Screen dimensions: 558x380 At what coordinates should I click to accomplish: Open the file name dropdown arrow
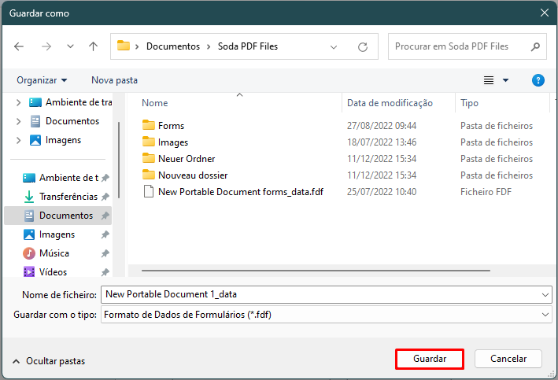[545, 295]
